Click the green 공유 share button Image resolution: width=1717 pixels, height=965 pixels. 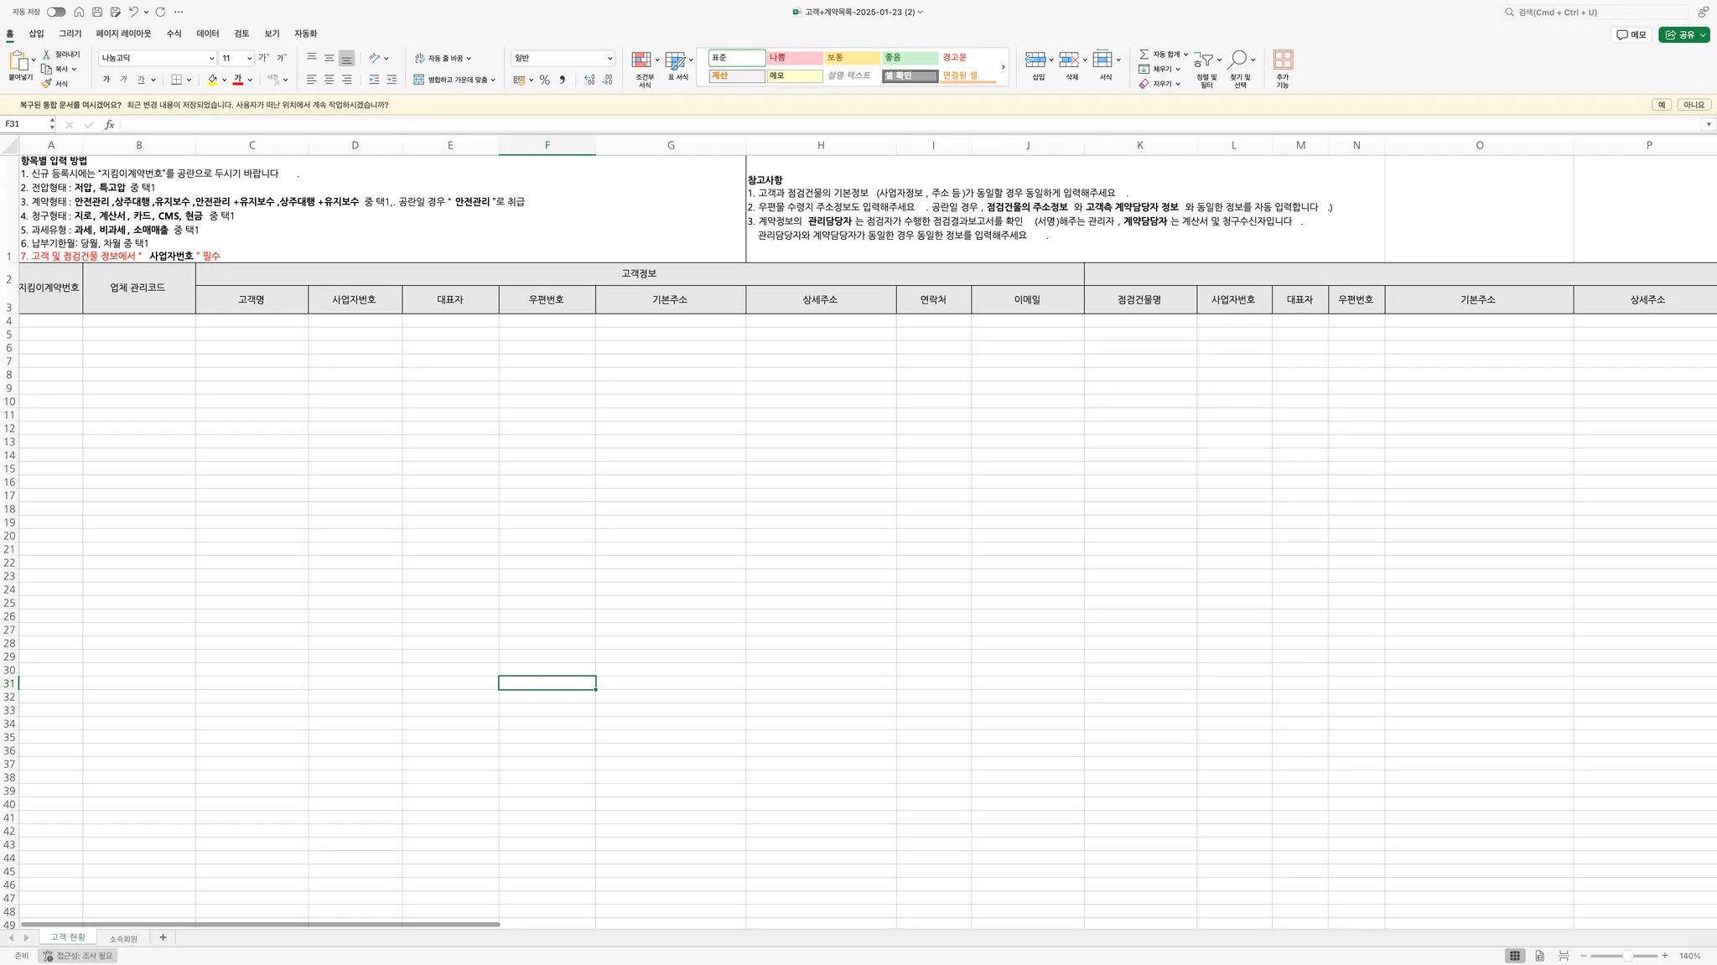(1680, 34)
